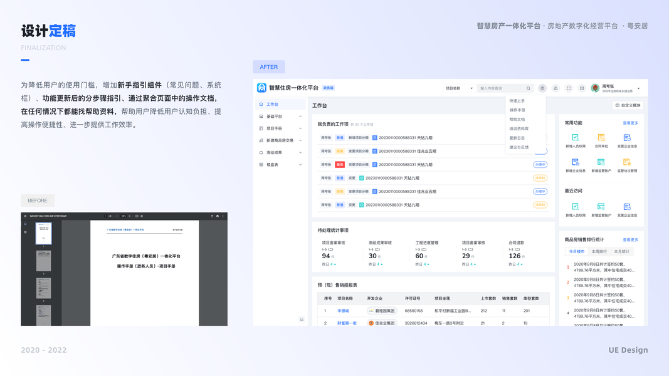Click 待审核 status on fourth work item

tap(540, 178)
